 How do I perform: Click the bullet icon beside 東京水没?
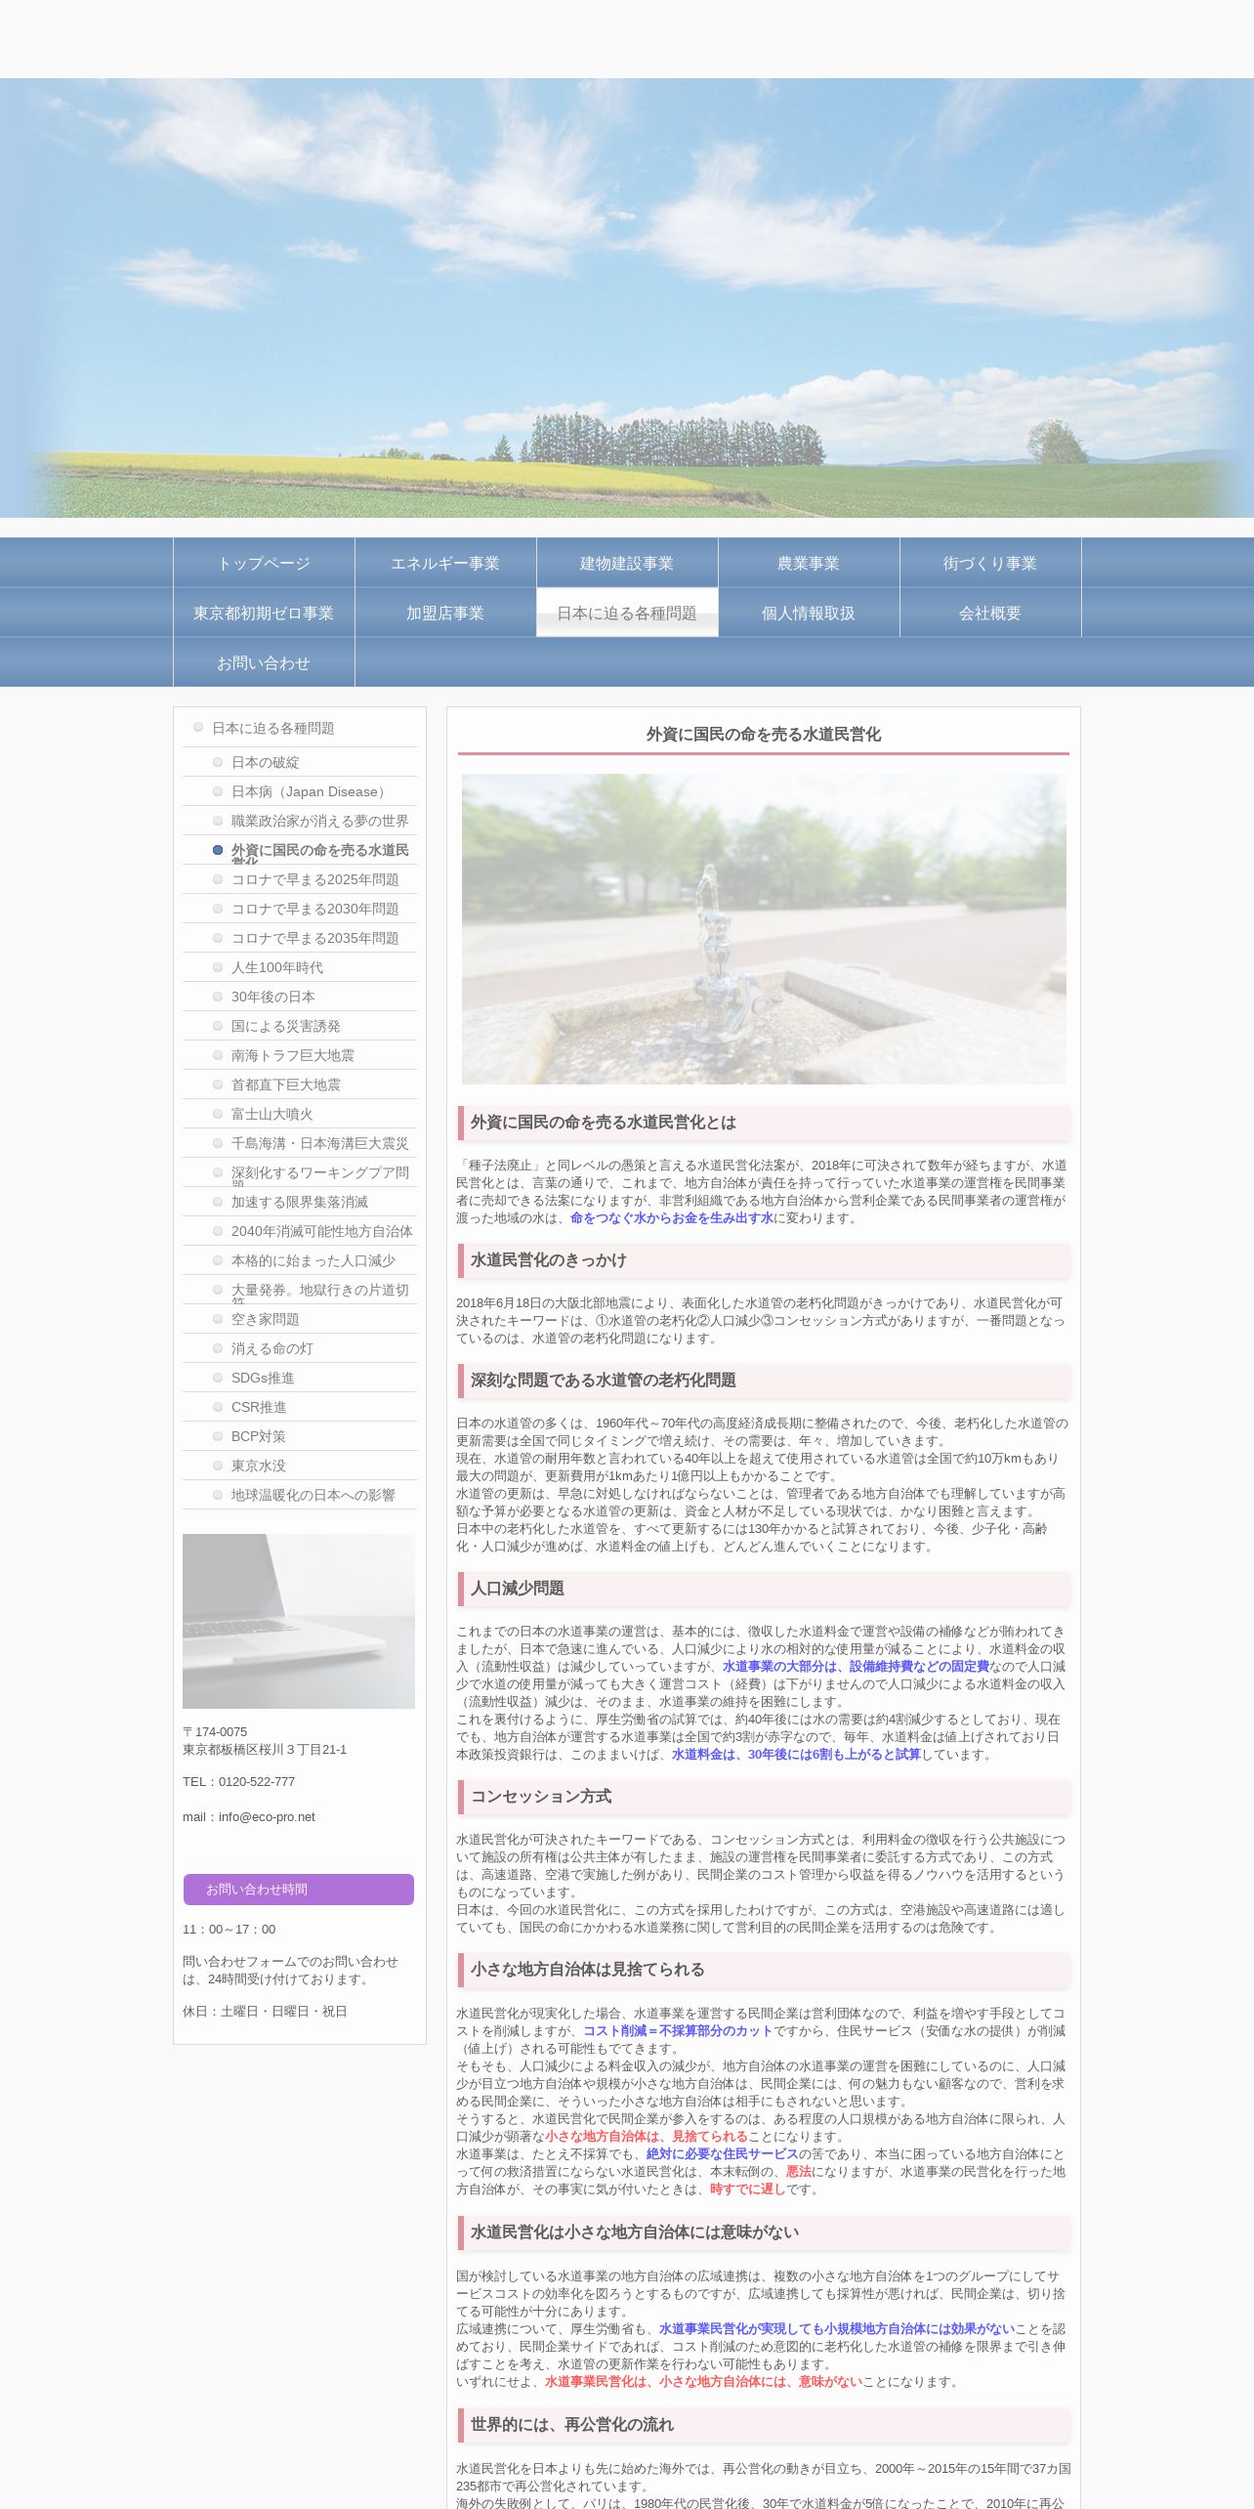click(x=218, y=1466)
